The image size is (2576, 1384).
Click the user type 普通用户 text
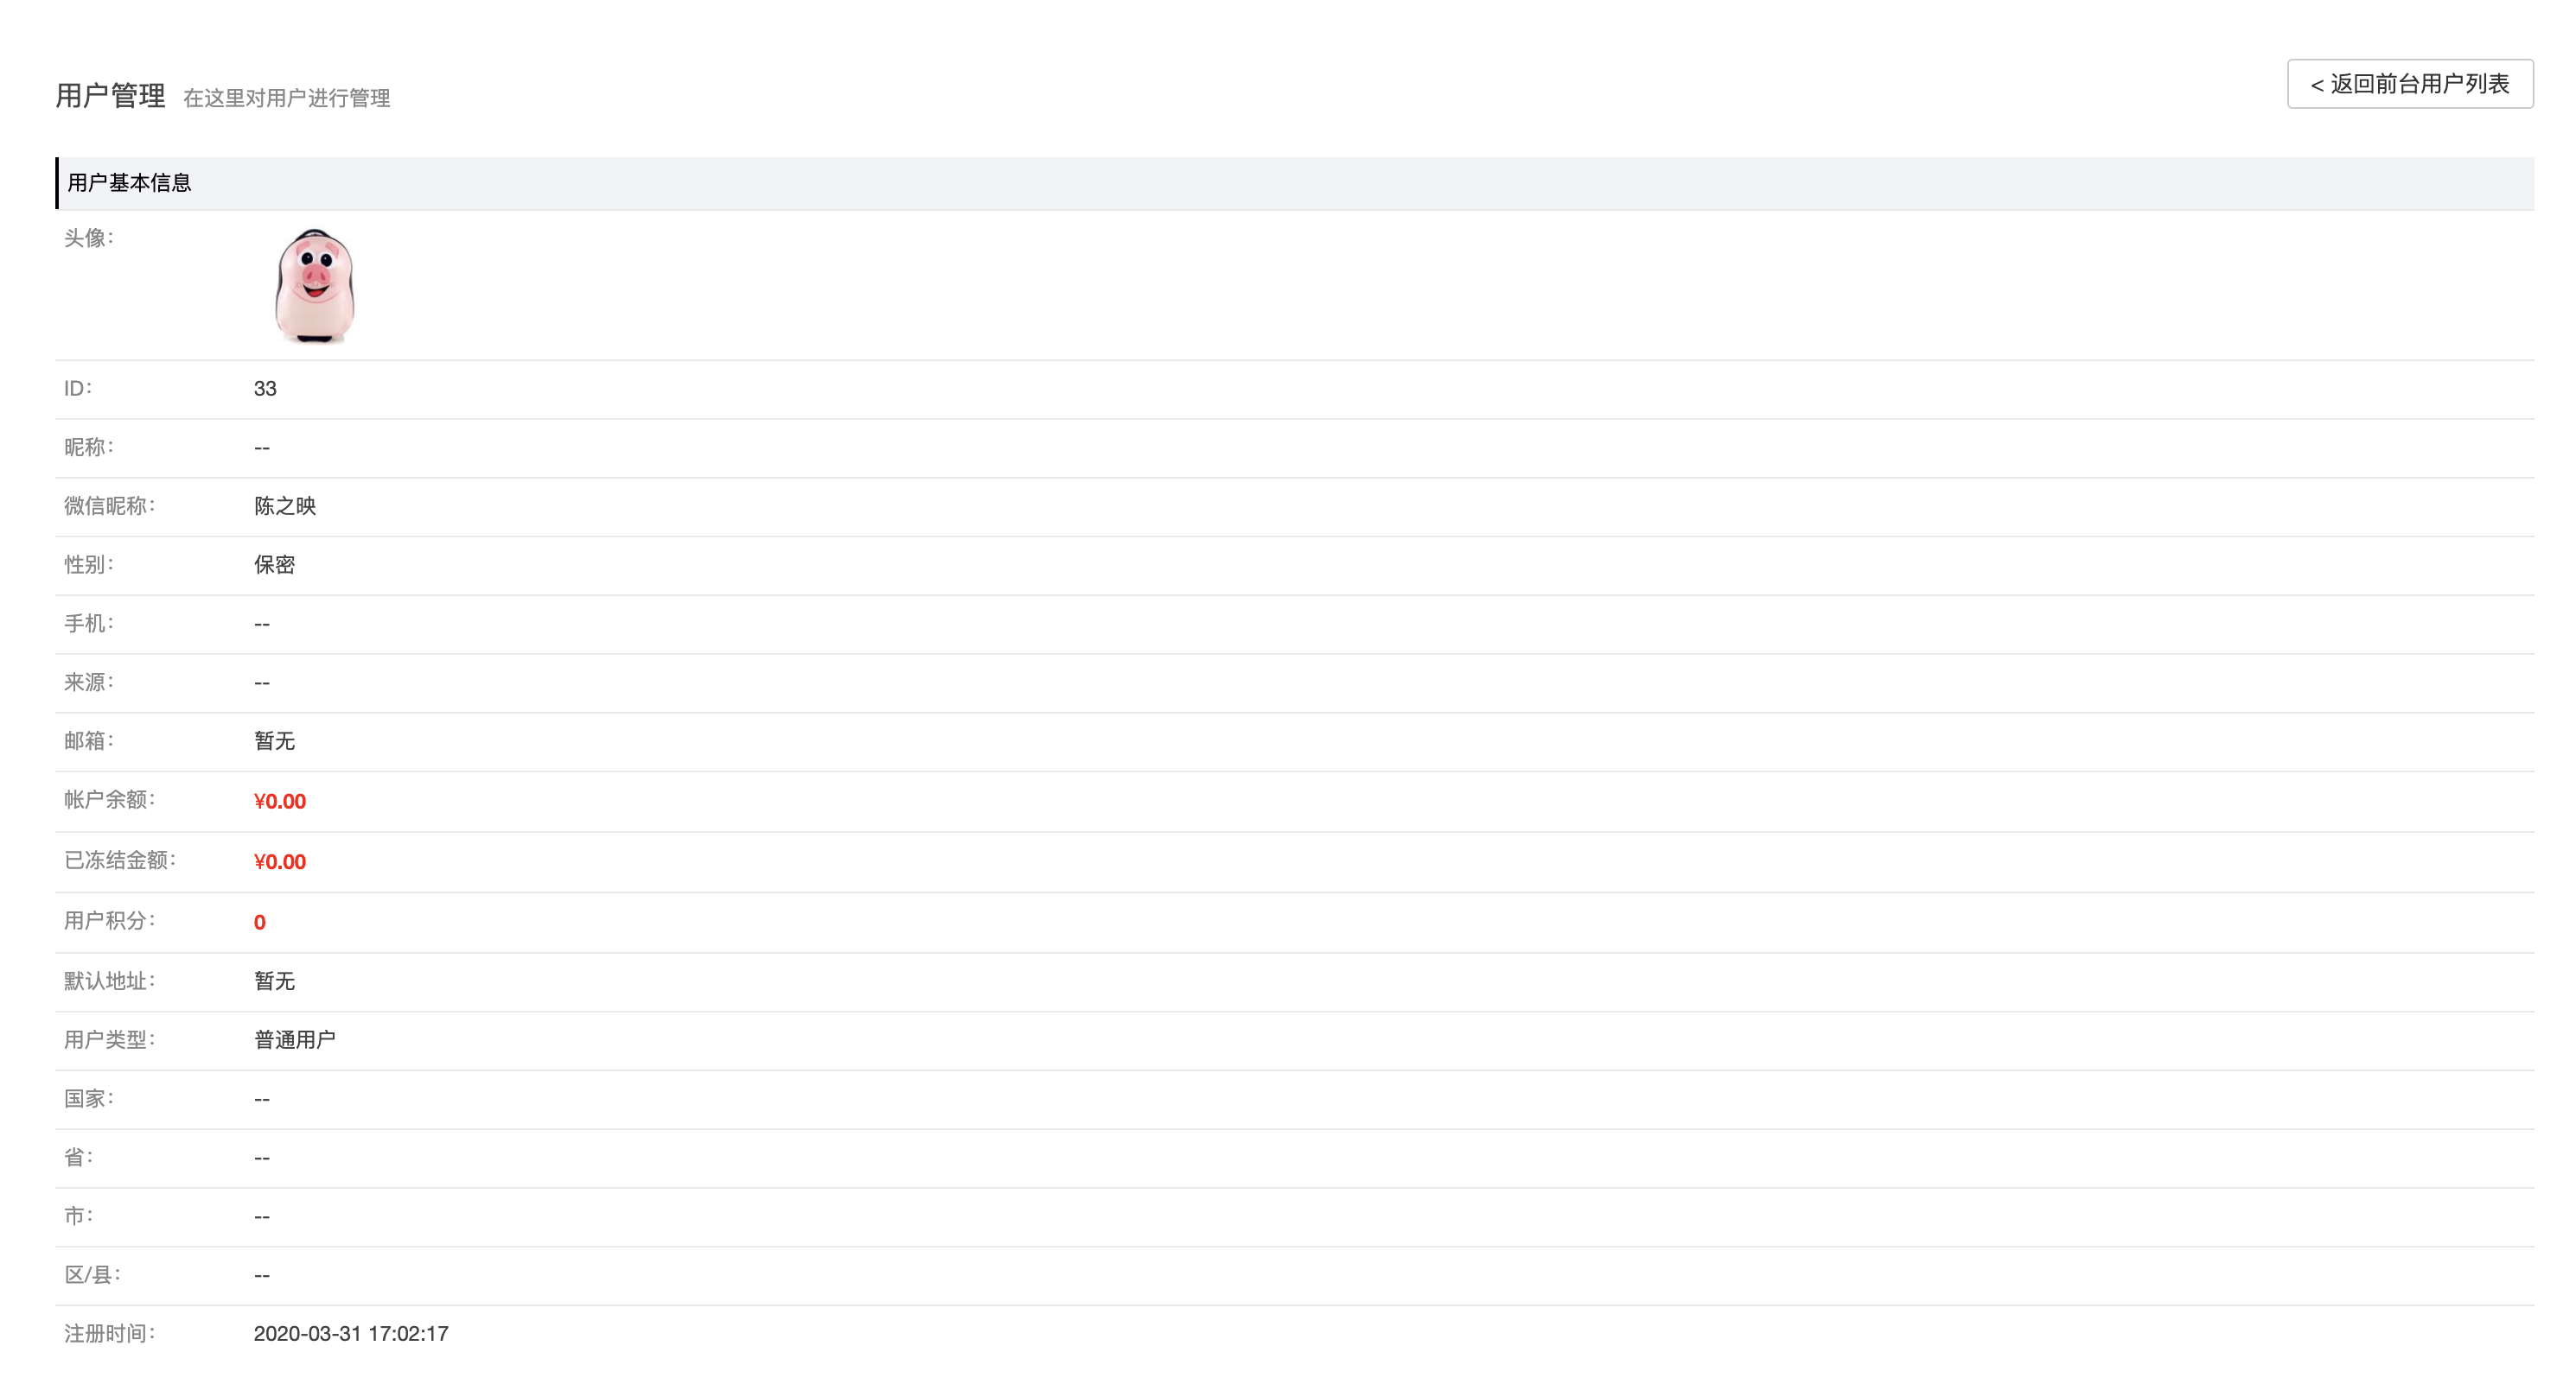(x=295, y=1040)
